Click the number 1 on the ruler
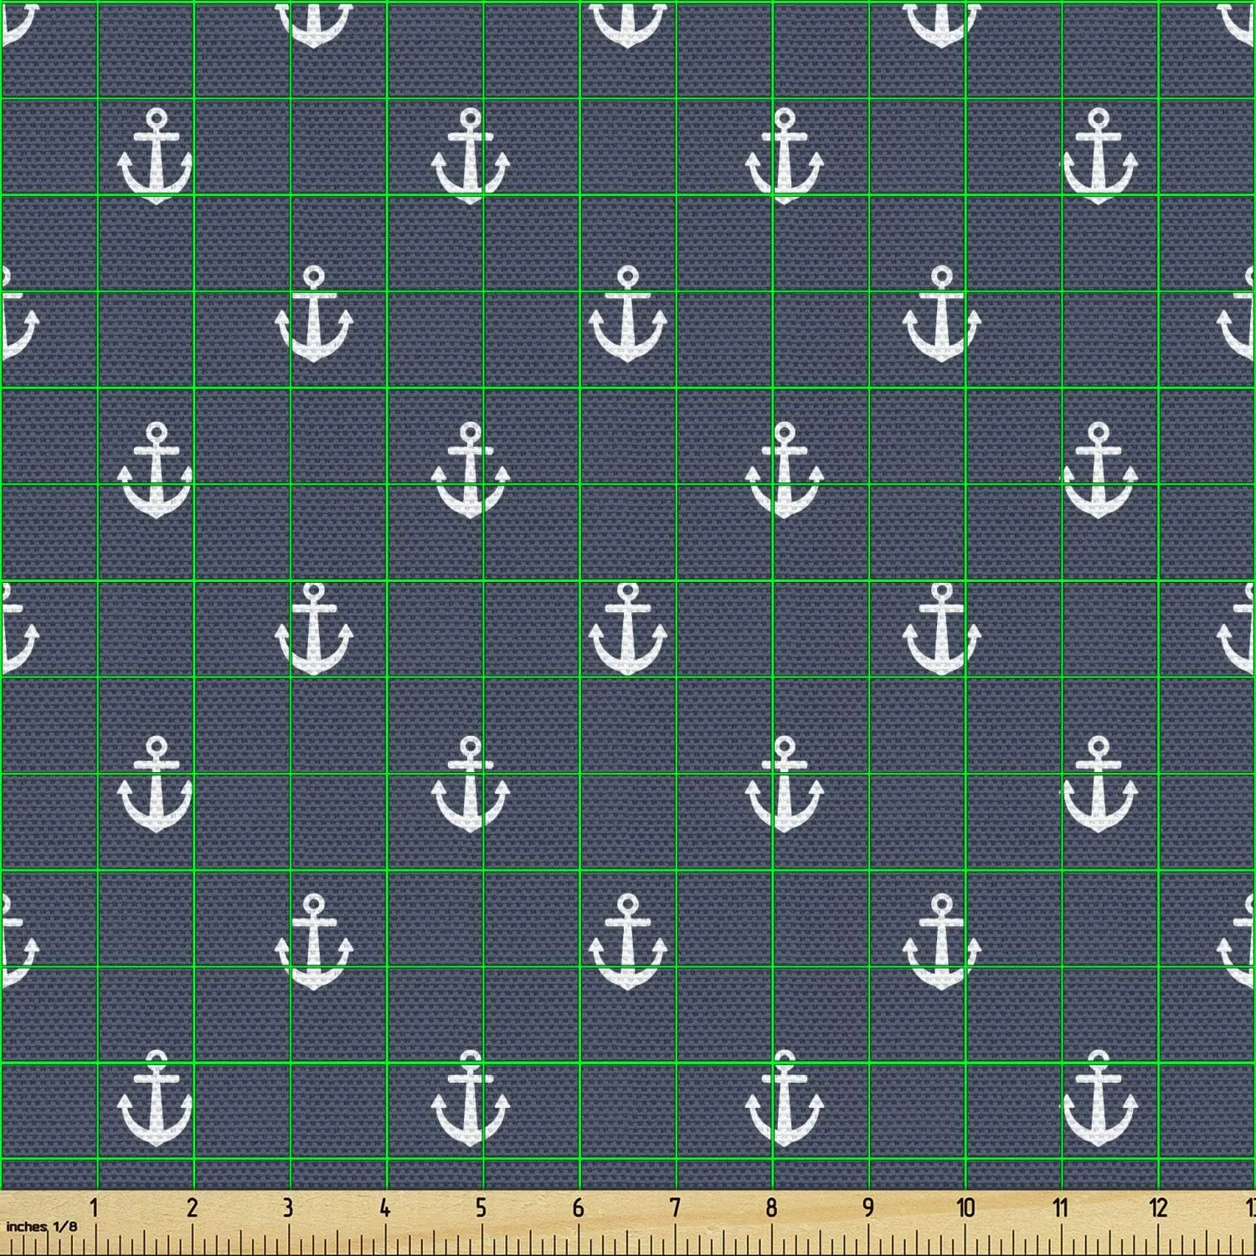The image size is (1256, 1256). [95, 1208]
